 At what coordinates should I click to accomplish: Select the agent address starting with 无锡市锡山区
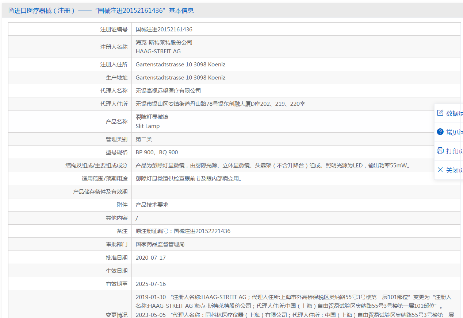pyautogui.click(x=221, y=104)
